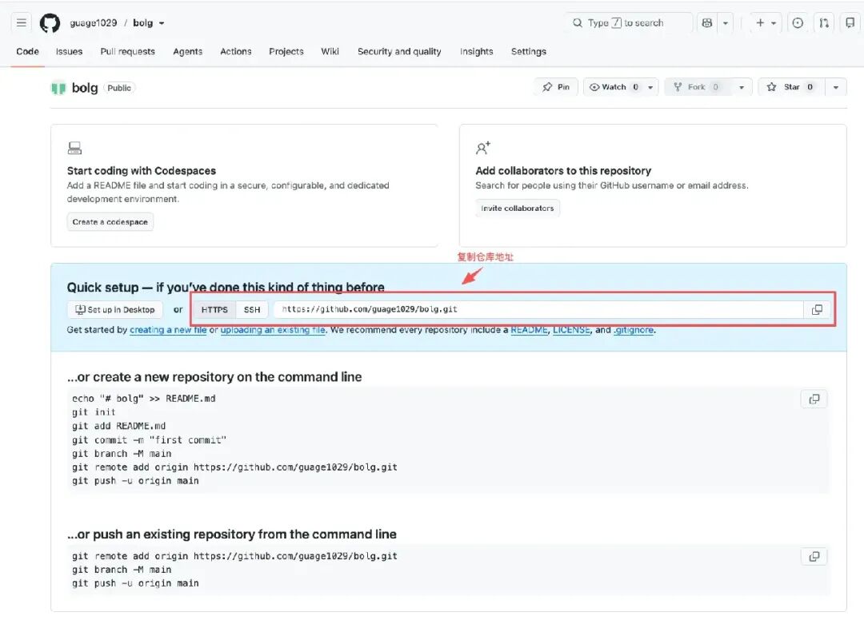Click the Create a codespace button
Viewport: 864px width, 620px height.
110,221
